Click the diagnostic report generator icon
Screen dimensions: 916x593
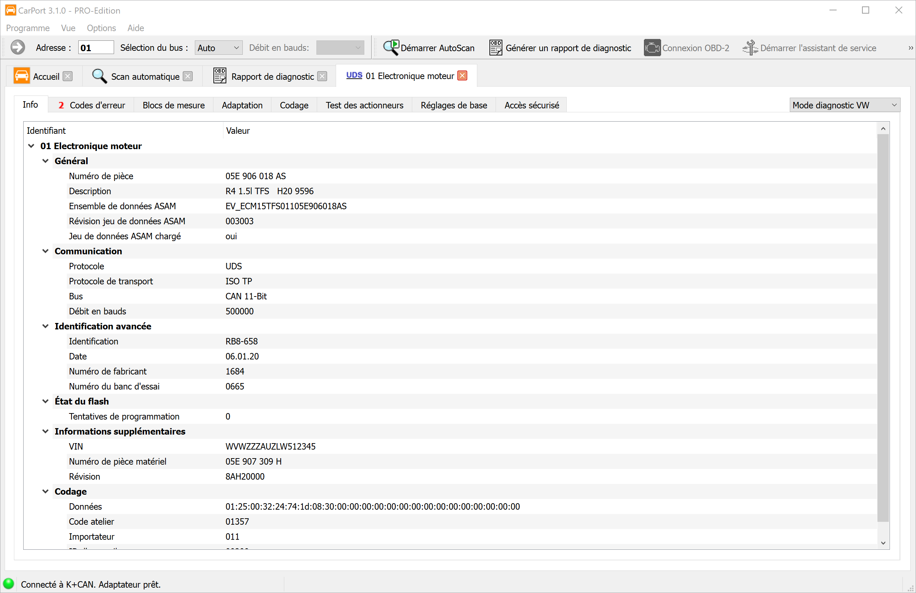[495, 47]
